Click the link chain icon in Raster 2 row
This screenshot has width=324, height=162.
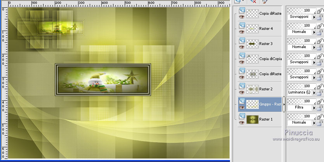click(320, 86)
